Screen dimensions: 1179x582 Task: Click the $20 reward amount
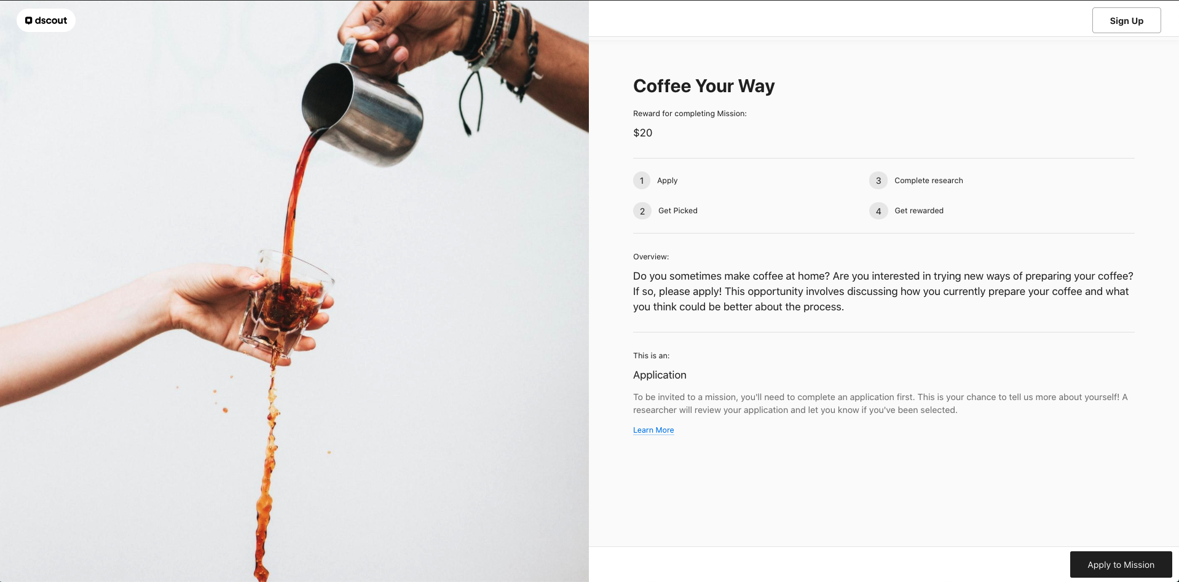(643, 133)
